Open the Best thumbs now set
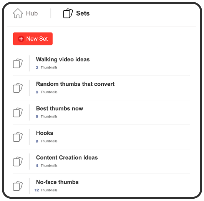The height and width of the screenshot is (201, 204). point(101,112)
